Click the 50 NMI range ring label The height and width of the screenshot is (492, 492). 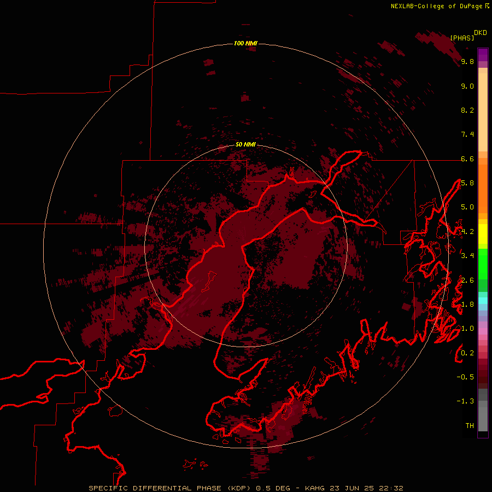click(245, 144)
